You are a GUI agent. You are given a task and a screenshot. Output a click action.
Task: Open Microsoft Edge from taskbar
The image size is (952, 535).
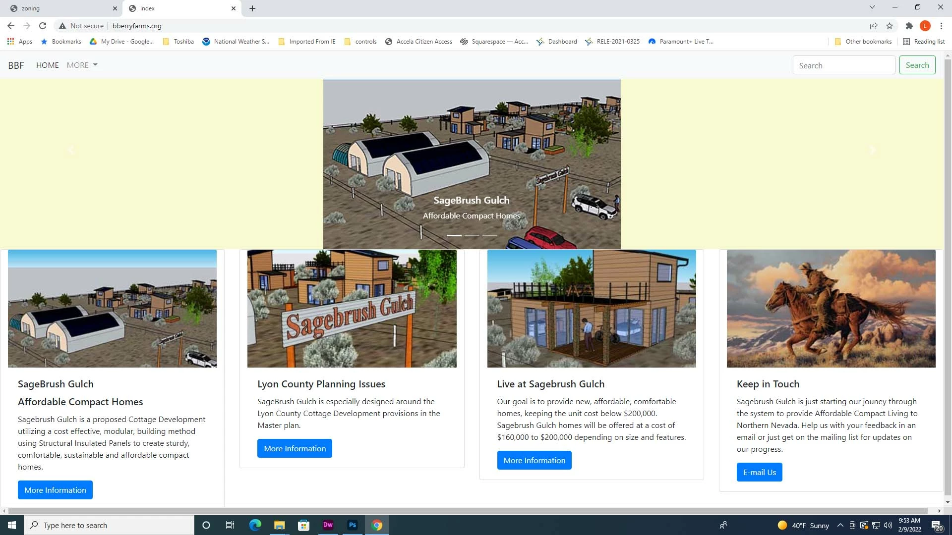255,525
